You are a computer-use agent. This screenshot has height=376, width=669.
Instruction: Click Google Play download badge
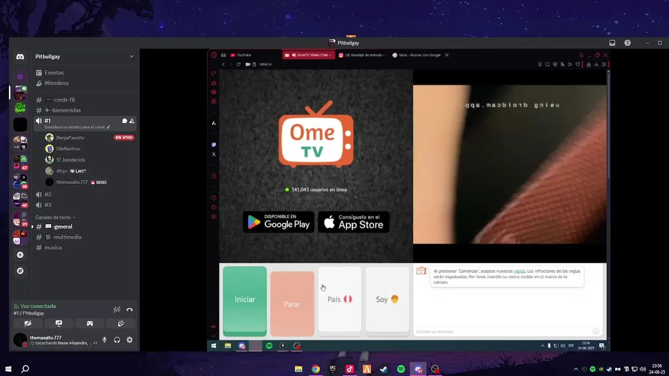279,222
